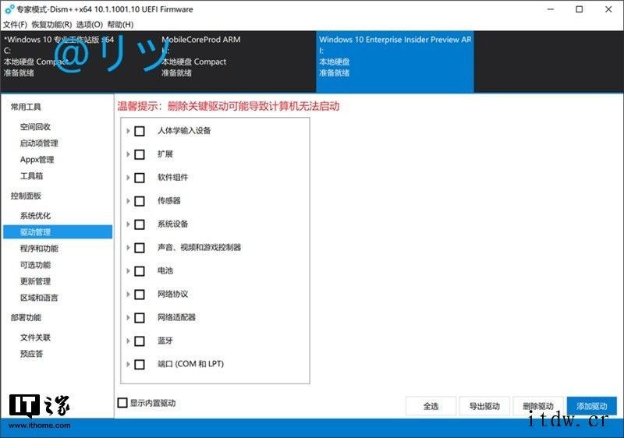
Task: Open 预应答 in the sidebar
Action: click(31, 354)
